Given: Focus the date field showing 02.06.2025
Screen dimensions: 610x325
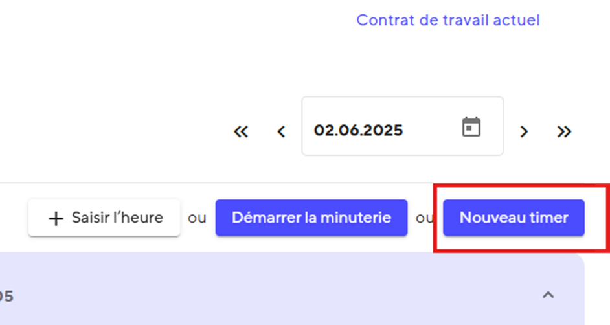Looking at the screenshot, I should [x=402, y=126].
